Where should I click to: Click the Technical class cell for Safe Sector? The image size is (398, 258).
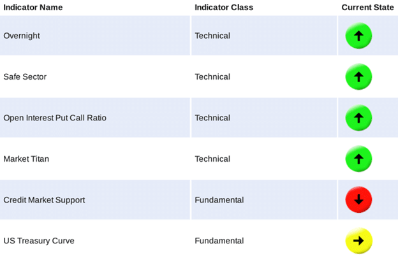(x=212, y=77)
